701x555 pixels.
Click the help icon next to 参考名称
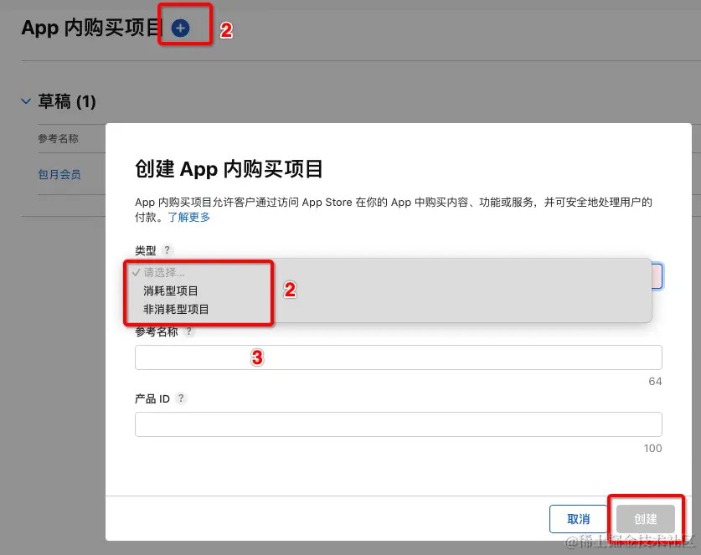click(x=189, y=331)
